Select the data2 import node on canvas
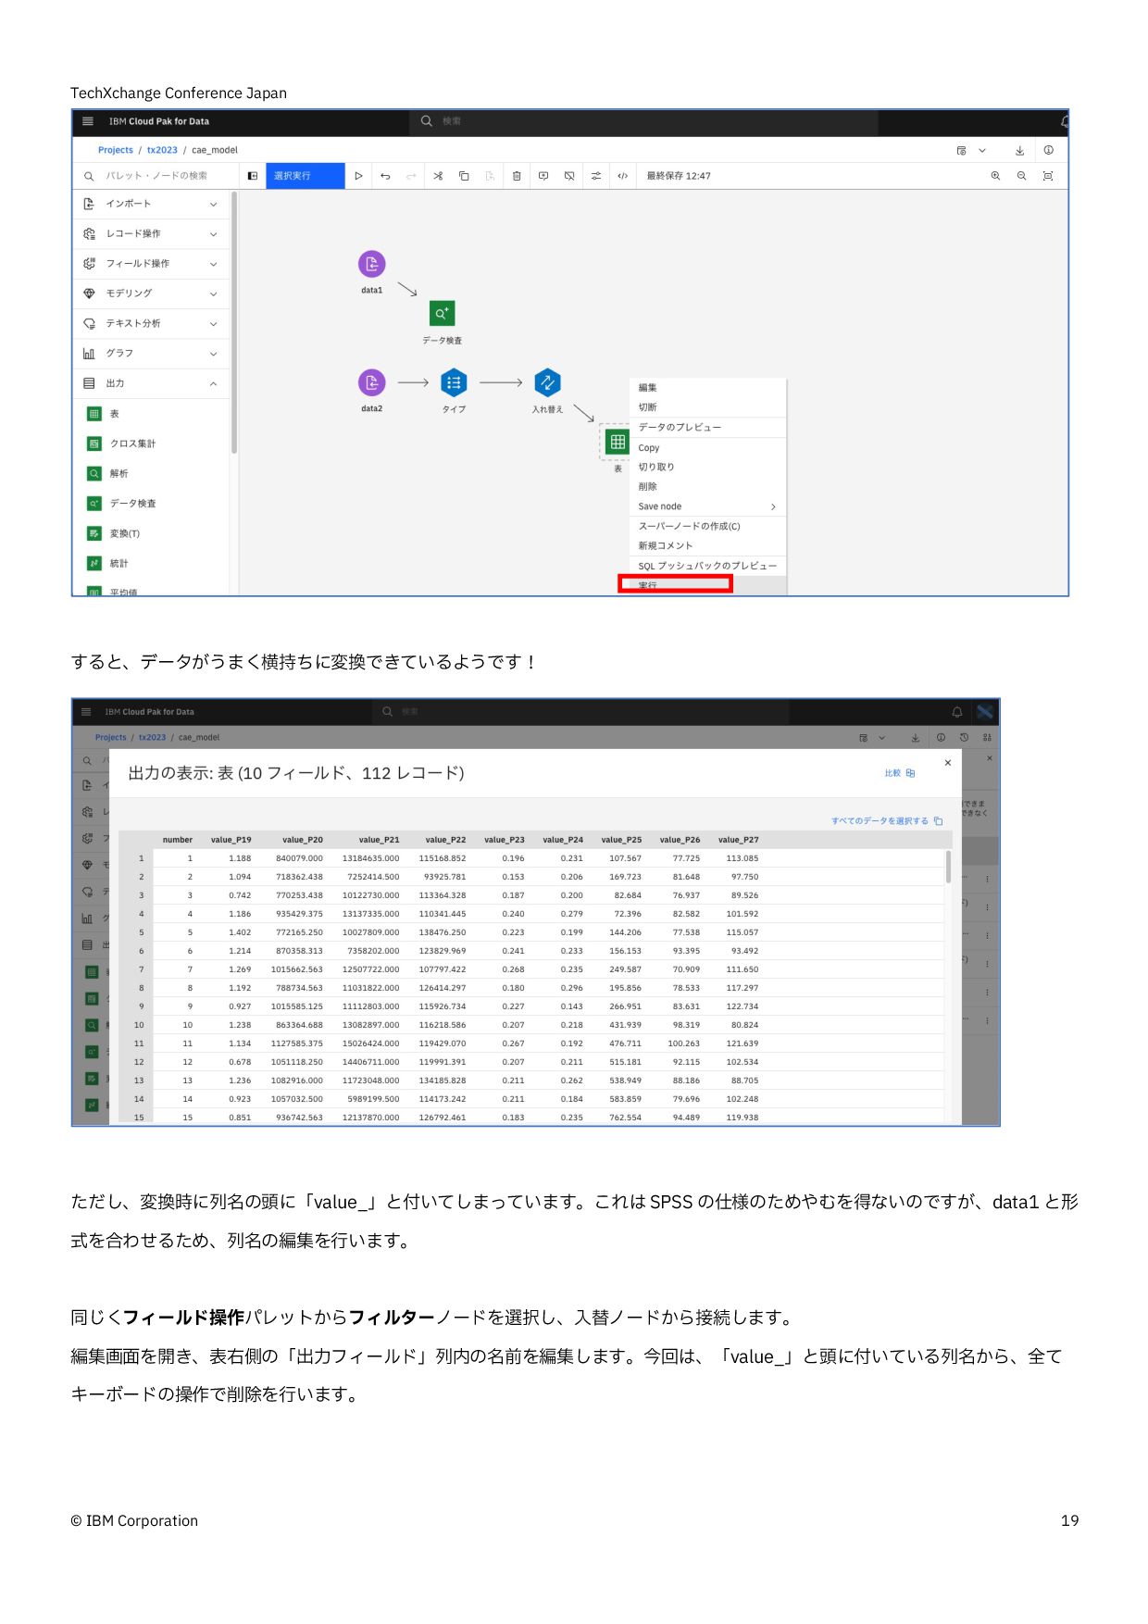 coord(372,382)
